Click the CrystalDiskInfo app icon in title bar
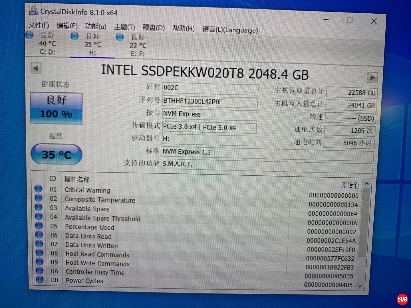Viewport: 411px width, 308px height. 33,11
